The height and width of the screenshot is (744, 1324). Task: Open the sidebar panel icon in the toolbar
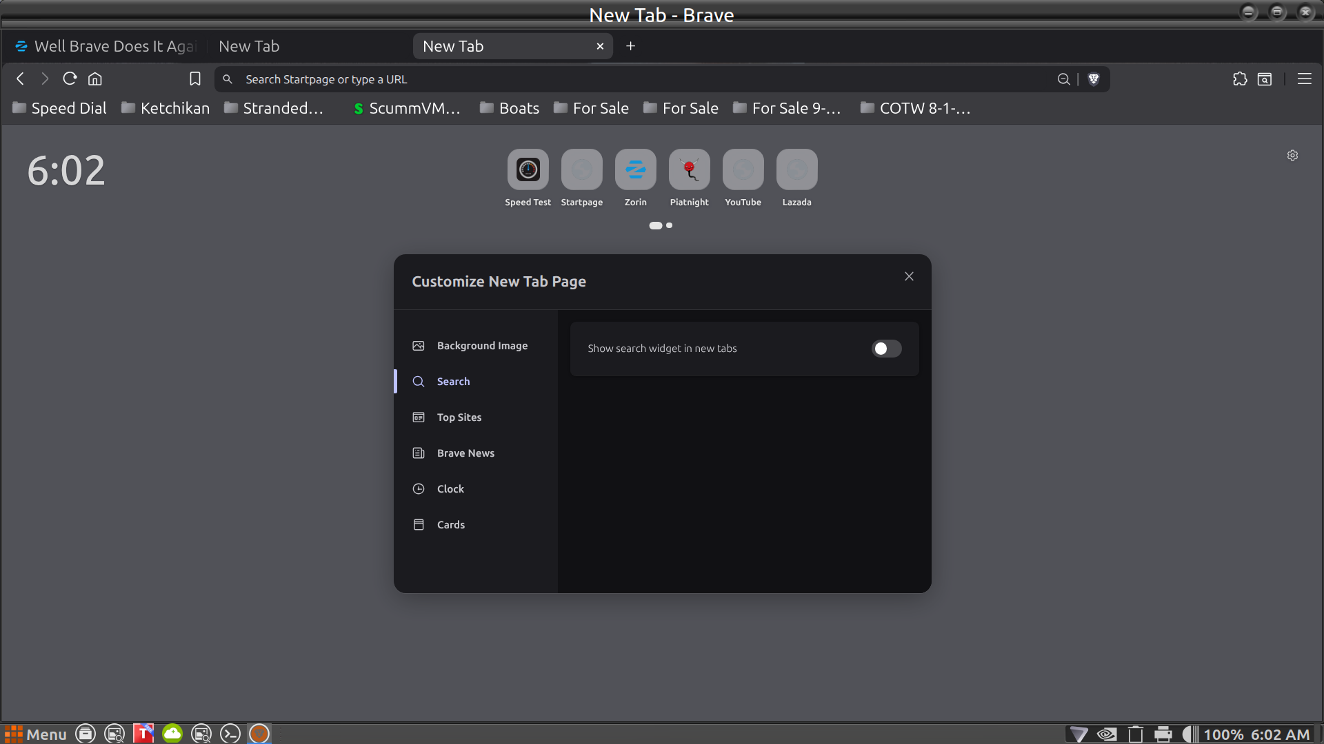(x=1265, y=79)
